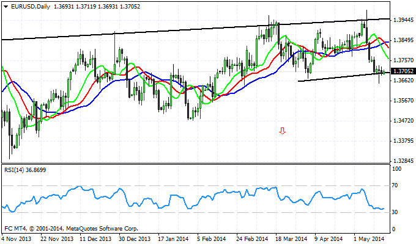Click the triangle before EURUSD,Daily title
The height and width of the screenshot is (244, 416).
[6, 7]
